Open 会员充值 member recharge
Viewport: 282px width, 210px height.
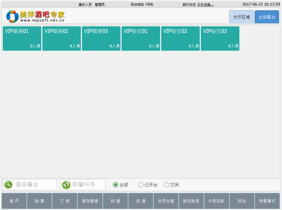(x=166, y=201)
